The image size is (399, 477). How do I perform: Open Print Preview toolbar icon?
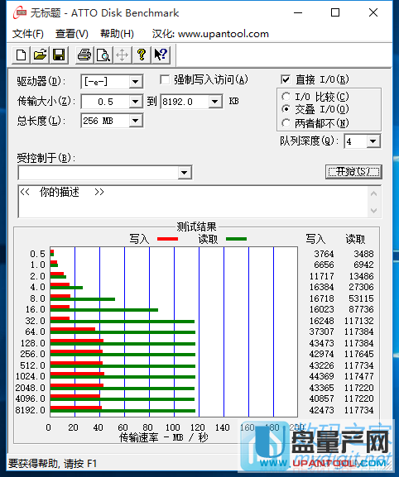[103, 55]
